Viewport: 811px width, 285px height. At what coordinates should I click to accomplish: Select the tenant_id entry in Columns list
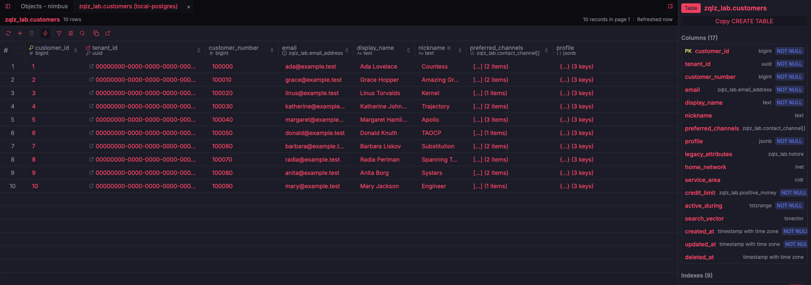point(744,64)
